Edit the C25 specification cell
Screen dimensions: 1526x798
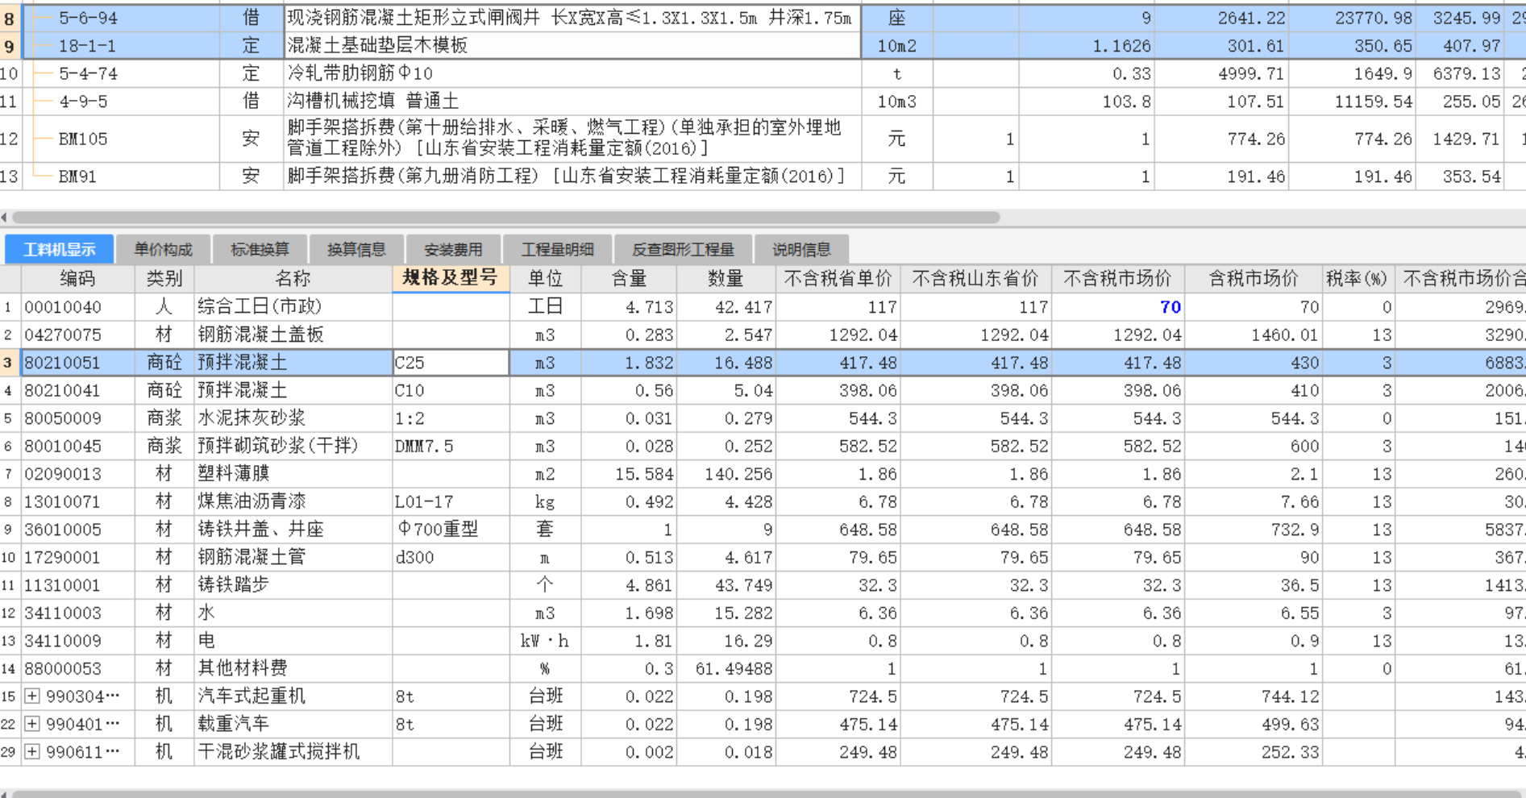[451, 363]
